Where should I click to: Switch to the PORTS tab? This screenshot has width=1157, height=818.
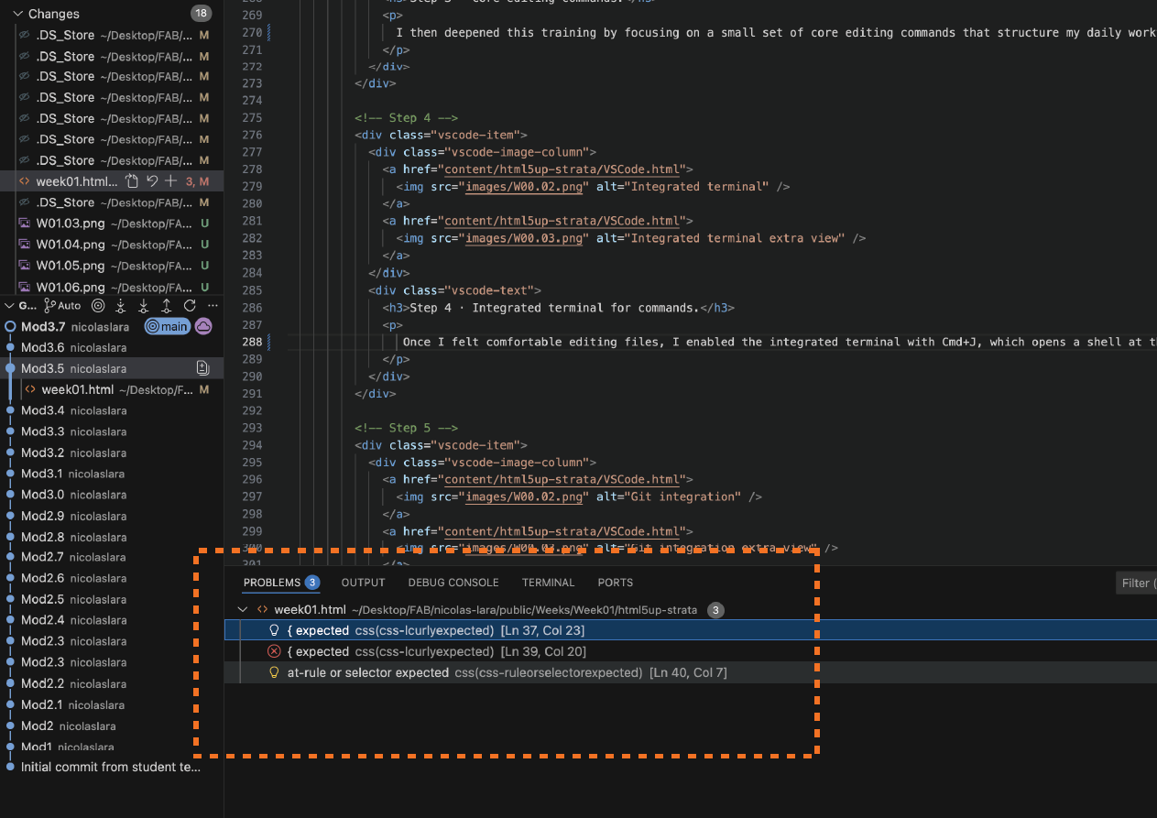pos(616,583)
